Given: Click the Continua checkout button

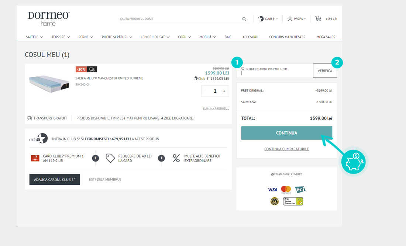Looking at the screenshot, I should pyautogui.click(x=287, y=133).
